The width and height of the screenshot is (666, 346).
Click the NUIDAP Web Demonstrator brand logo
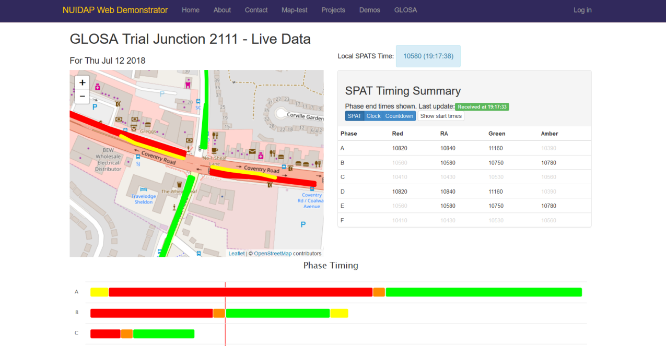tap(115, 10)
